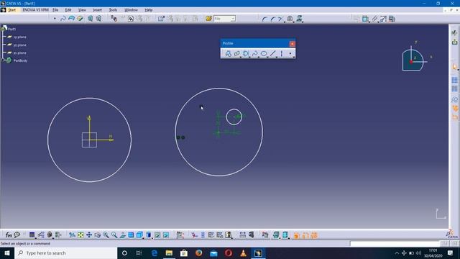Image resolution: width=460 pixels, height=259 pixels.
Task: Open the File menu
Action: (55, 10)
